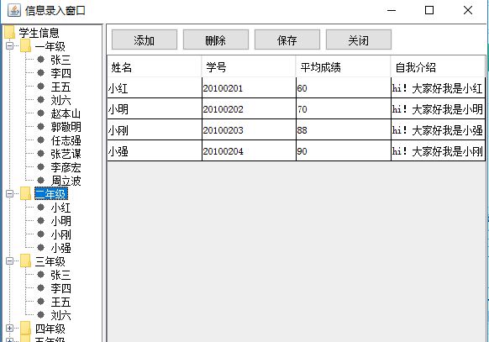Click the Java icon in title bar
This screenshot has height=342, width=489.
[14, 10]
